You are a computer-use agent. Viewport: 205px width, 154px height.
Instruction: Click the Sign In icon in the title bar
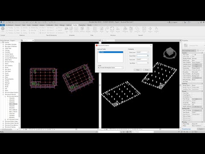(172, 22)
